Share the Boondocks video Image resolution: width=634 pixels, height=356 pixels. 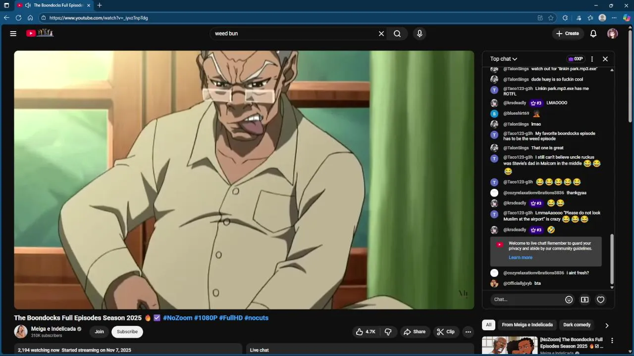click(415, 332)
